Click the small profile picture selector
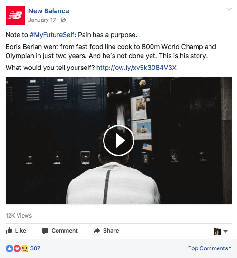Viewport: 237px width, 258px height. click(218, 231)
